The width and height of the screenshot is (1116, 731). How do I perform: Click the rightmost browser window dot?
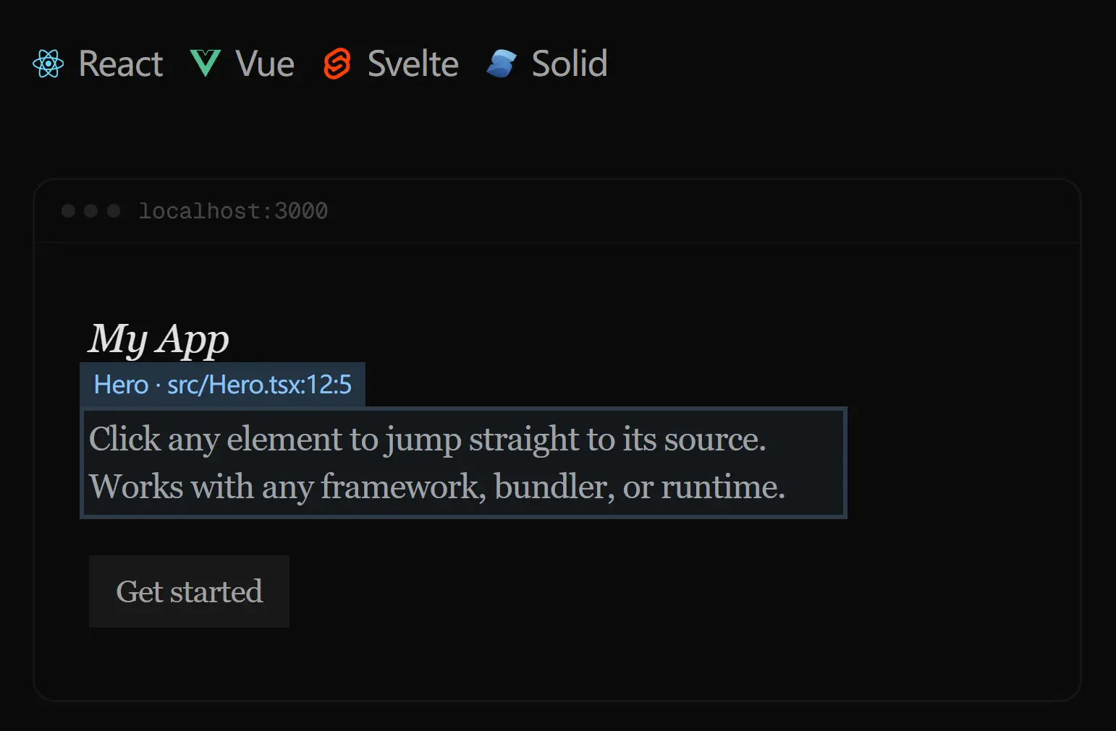112,210
